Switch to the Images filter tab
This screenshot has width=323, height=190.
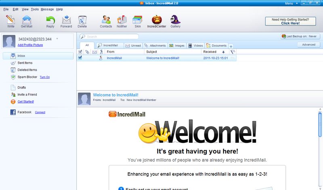click(x=177, y=46)
